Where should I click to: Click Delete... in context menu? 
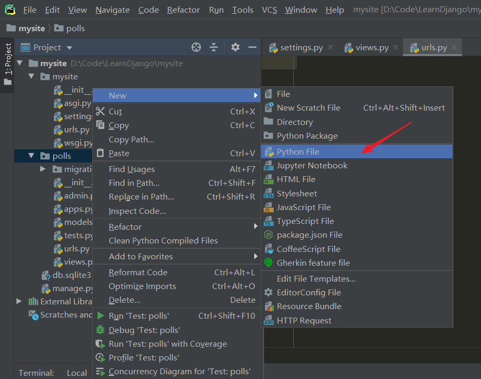[177, 300]
